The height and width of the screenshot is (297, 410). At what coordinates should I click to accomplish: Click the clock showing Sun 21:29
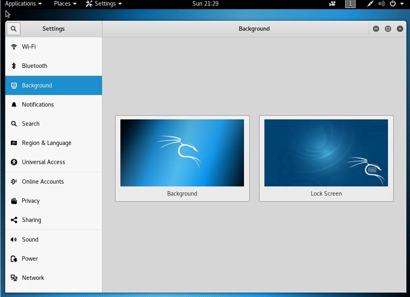205,4
